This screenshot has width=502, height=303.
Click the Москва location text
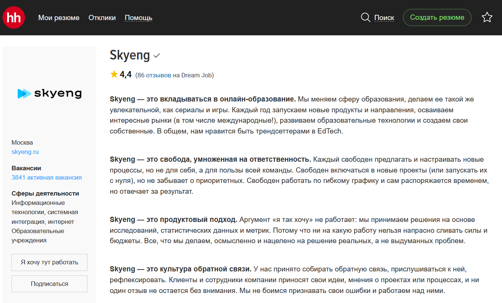coord(22,142)
